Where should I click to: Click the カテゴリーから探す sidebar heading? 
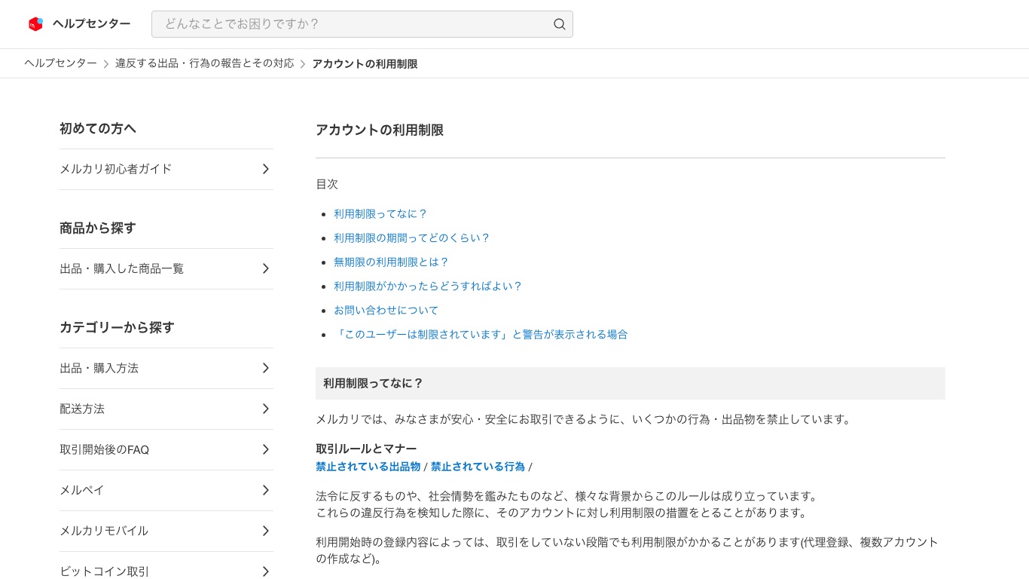pos(117,328)
